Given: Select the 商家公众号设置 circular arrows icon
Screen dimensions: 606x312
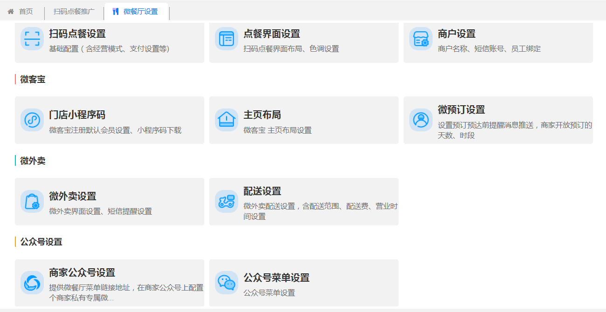Looking at the screenshot, I should coord(32,283).
